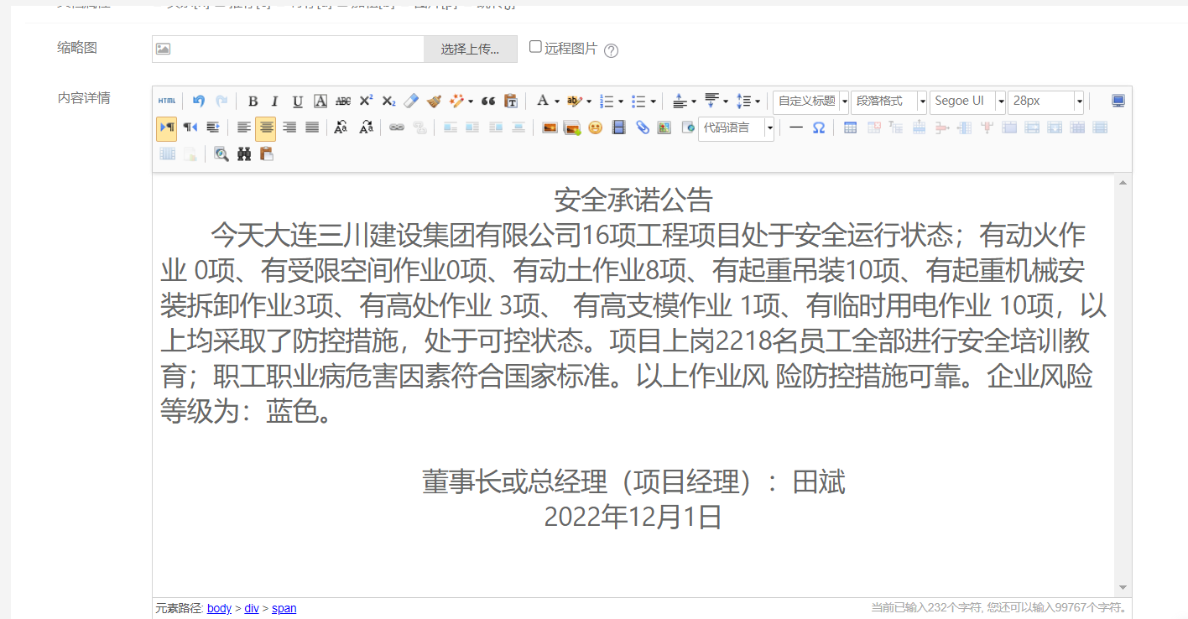The height and width of the screenshot is (619, 1188).
Task: Convert selected text to lowercase
Action: click(x=366, y=127)
